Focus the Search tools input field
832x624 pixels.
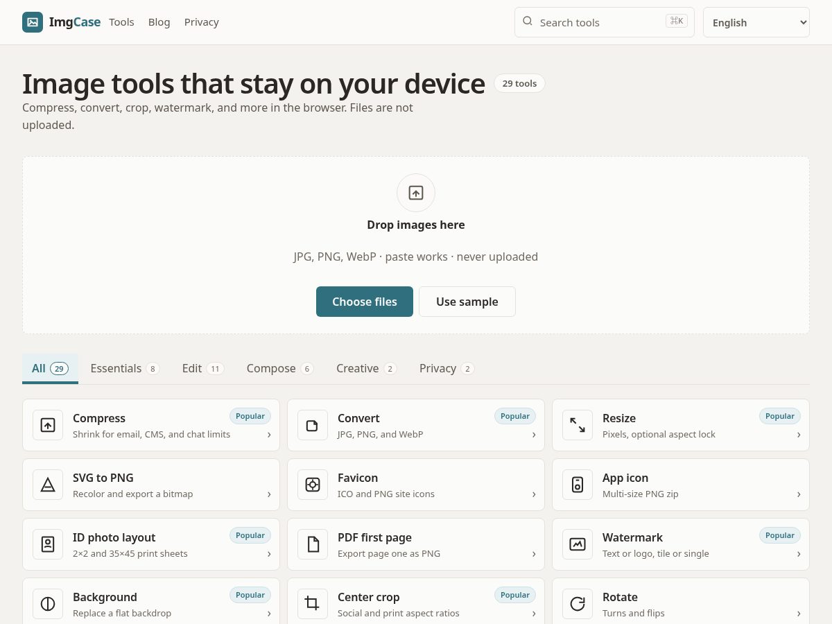pyautogui.click(x=605, y=22)
